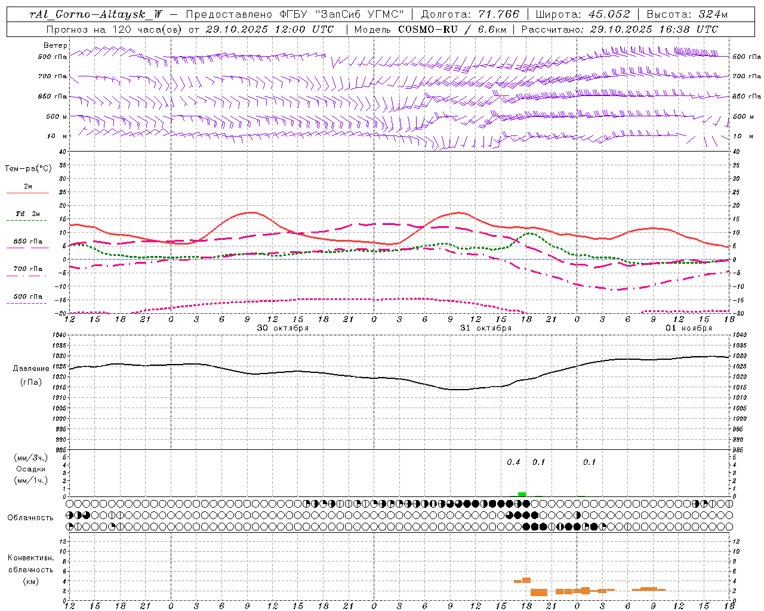Click the 700 гПа temperature legend entry
The height and width of the screenshot is (611, 764).
(x=27, y=269)
